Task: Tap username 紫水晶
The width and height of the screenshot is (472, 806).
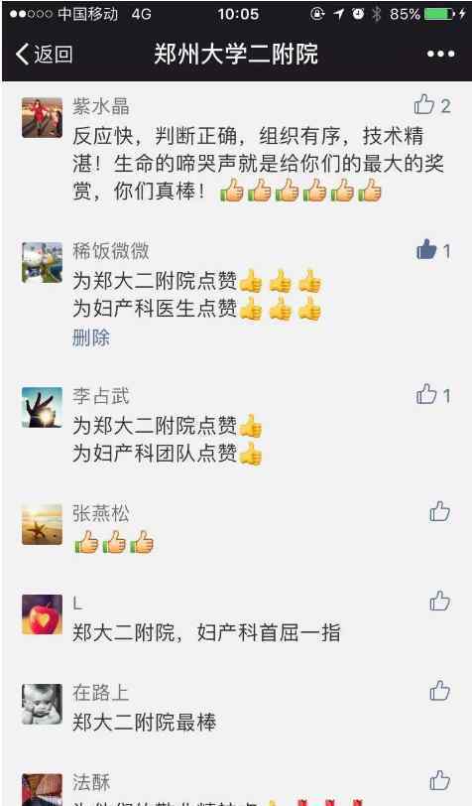Action: 101,106
